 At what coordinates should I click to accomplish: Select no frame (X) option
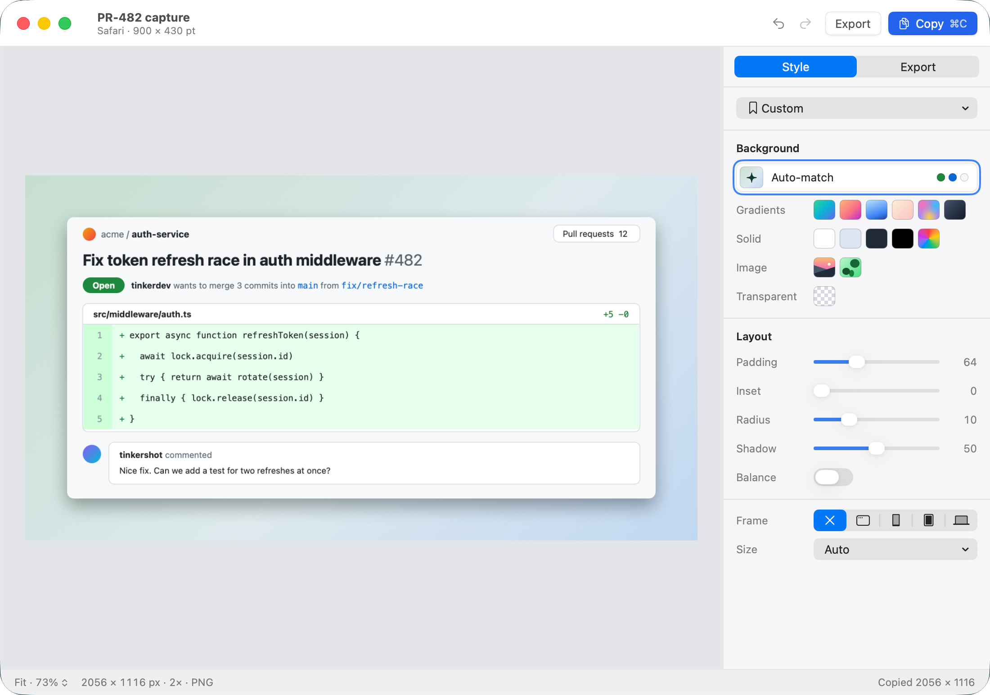click(830, 520)
